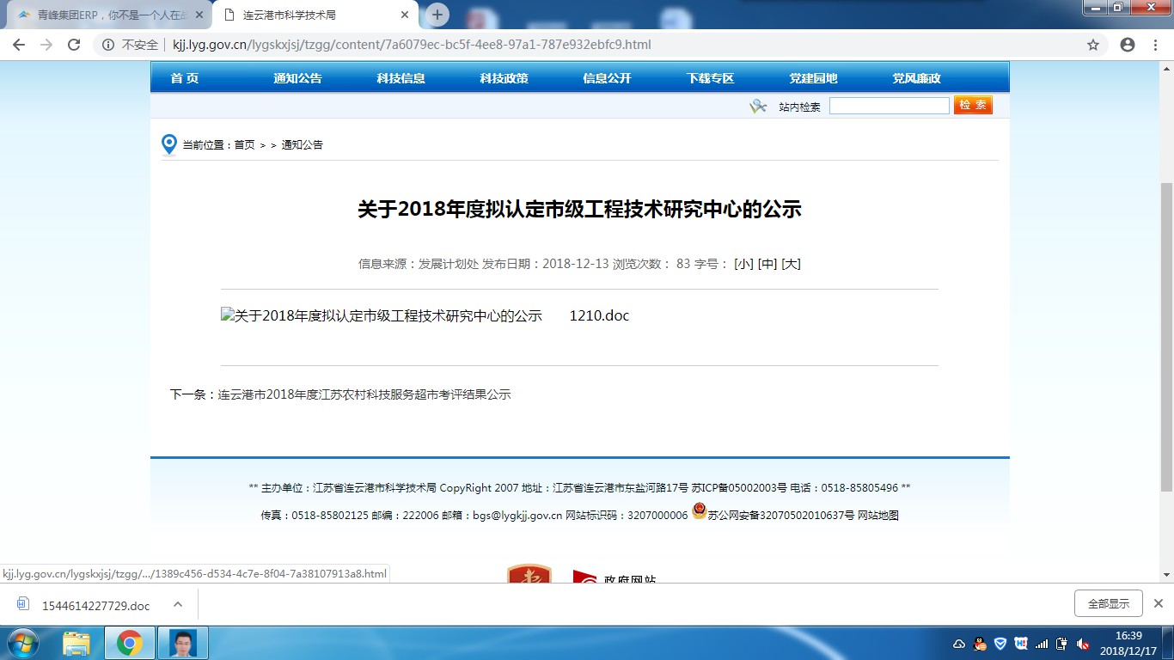The width and height of the screenshot is (1174, 660).
Task: Click the browser back arrow
Action: 18,45
